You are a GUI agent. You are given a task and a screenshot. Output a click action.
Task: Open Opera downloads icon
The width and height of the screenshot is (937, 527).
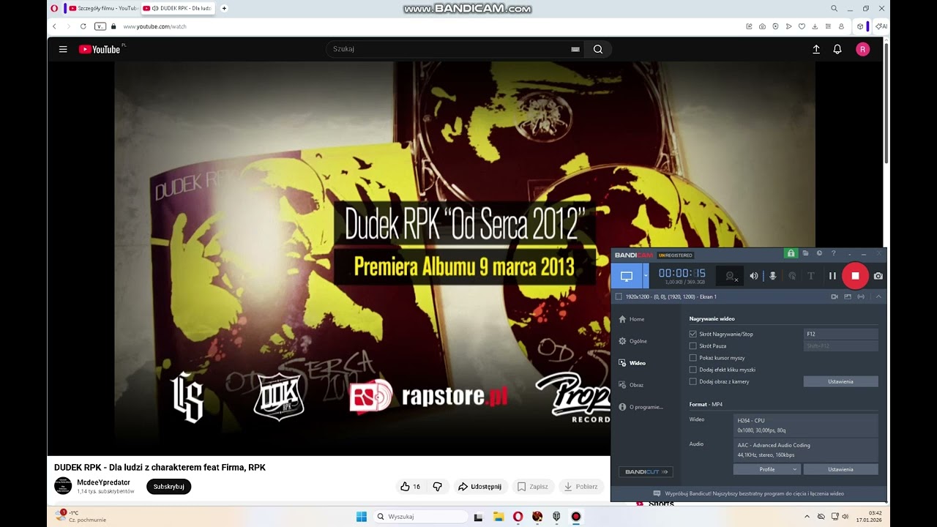pyautogui.click(x=815, y=26)
